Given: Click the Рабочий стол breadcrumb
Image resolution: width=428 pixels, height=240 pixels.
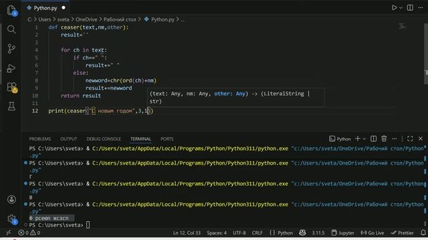Looking at the screenshot, I should point(120,19).
